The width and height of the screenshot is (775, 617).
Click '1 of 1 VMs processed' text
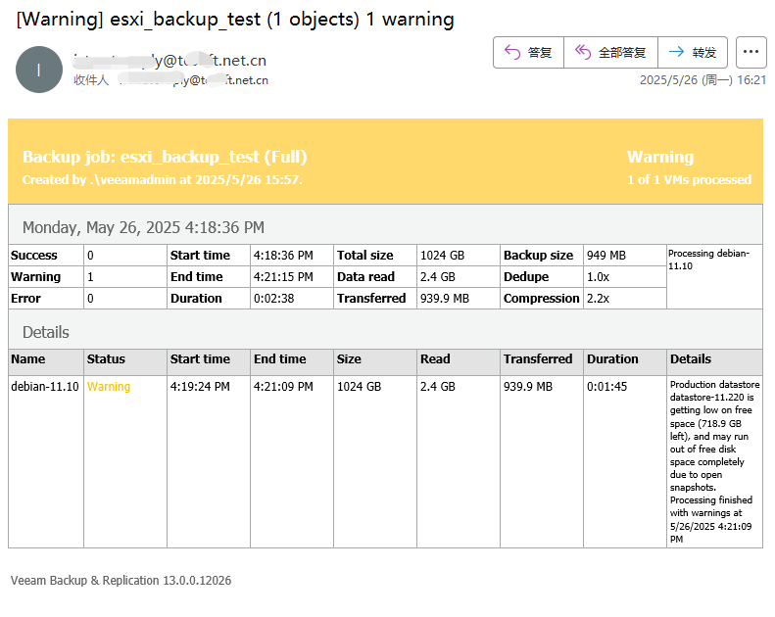pyautogui.click(x=689, y=179)
